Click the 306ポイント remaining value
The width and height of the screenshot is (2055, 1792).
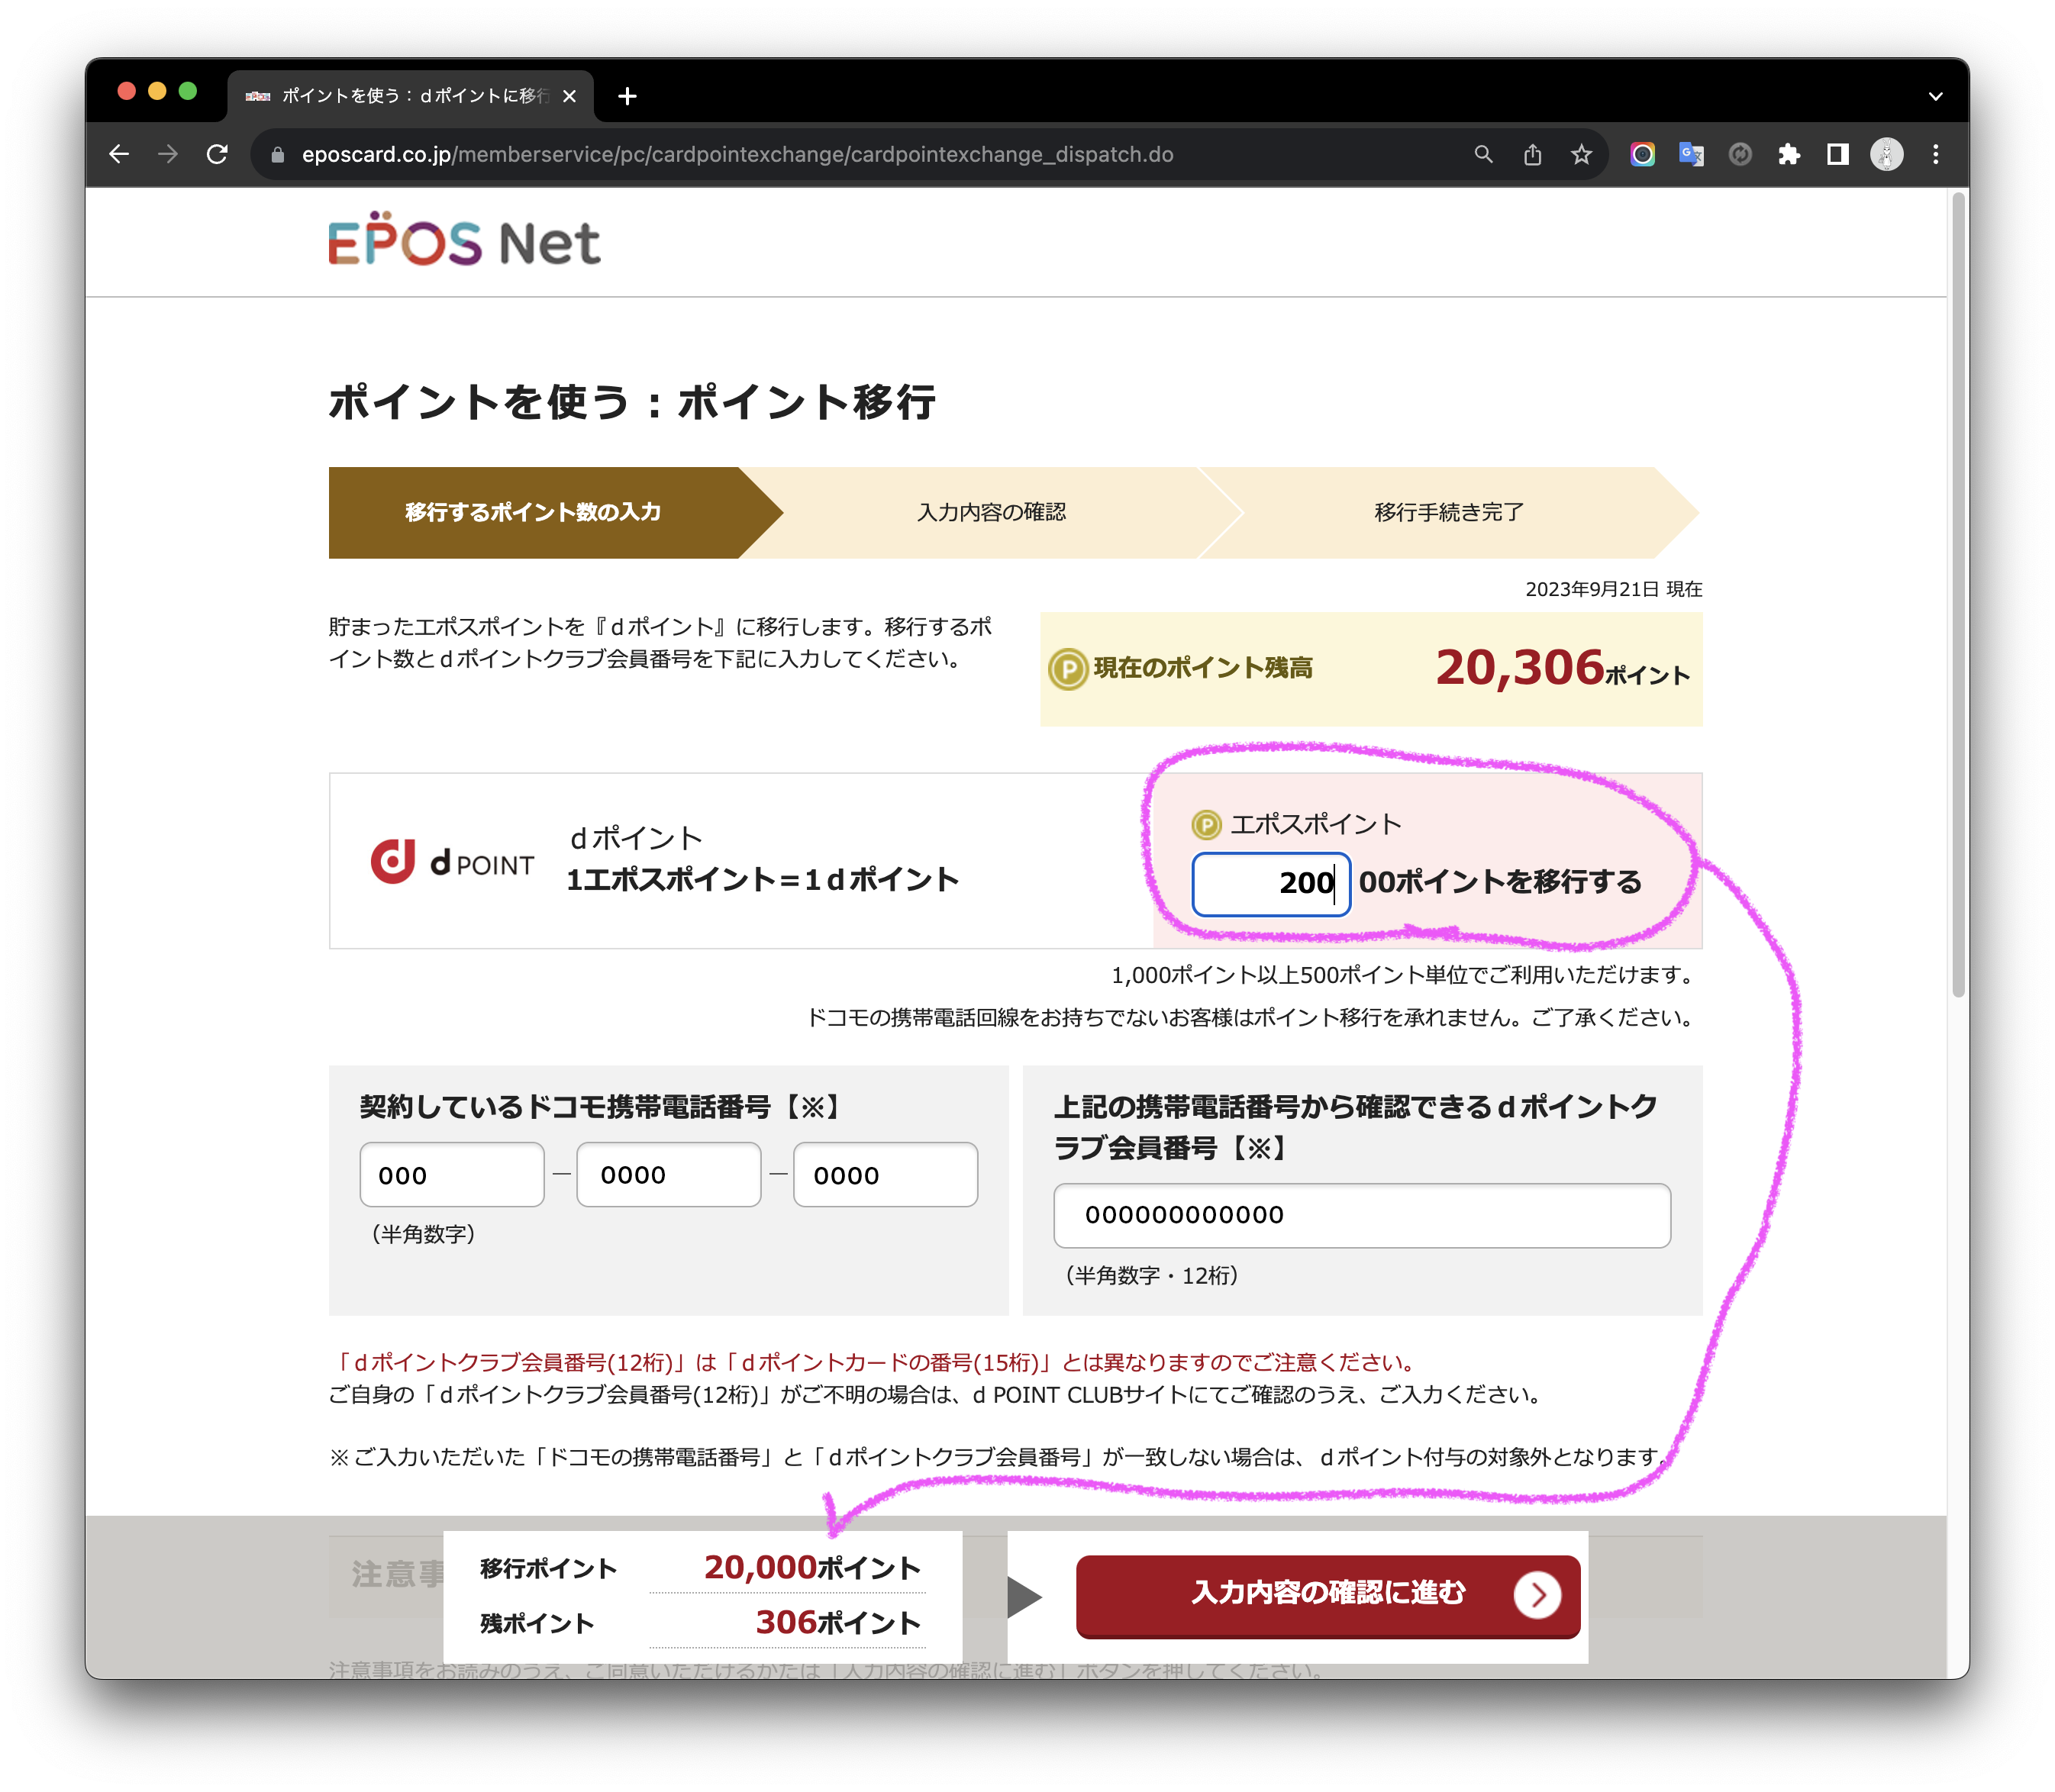tap(838, 1622)
